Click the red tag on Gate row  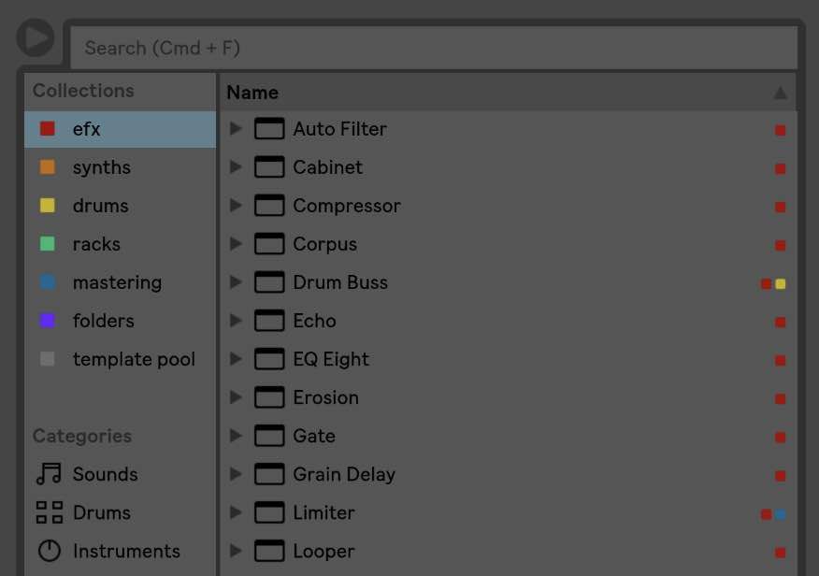(781, 438)
